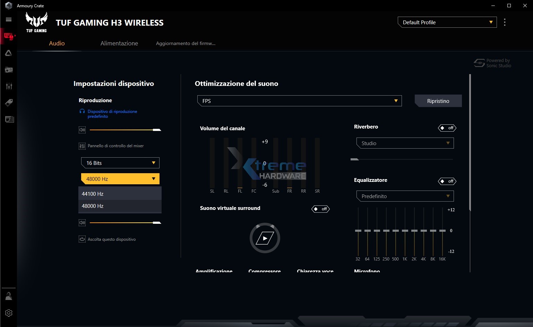Image resolution: width=533 pixels, height=327 pixels.
Task: Open the user profile icon in sidebar
Action: (x=9, y=296)
